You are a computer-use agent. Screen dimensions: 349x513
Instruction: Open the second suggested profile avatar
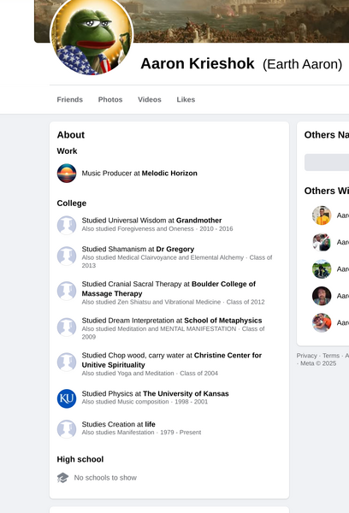pyautogui.click(x=322, y=242)
